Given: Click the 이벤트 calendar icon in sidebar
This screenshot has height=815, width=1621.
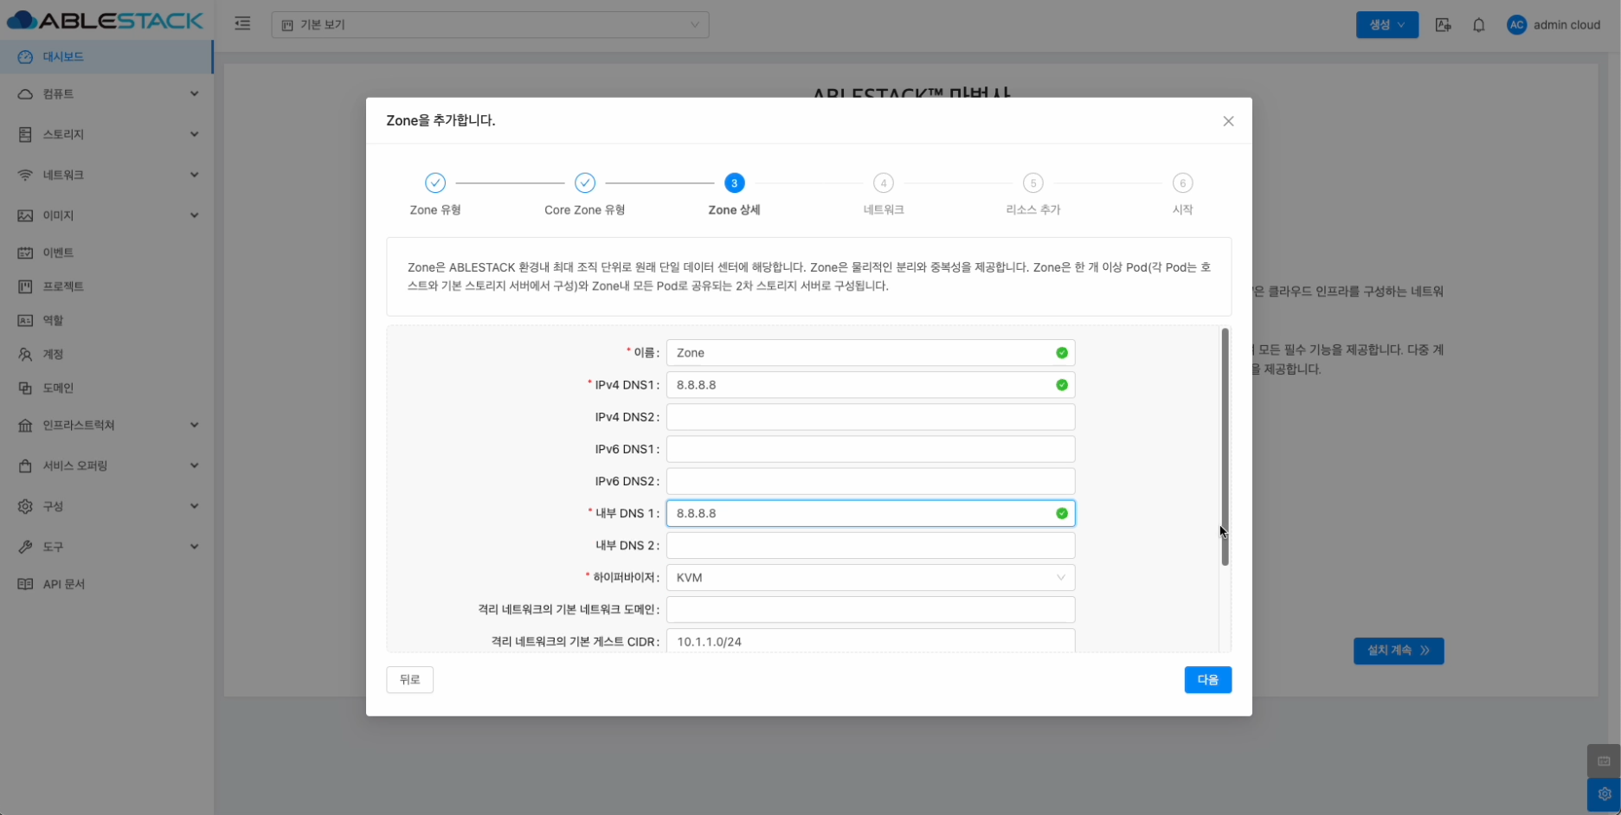Looking at the screenshot, I should pos(25,253).
